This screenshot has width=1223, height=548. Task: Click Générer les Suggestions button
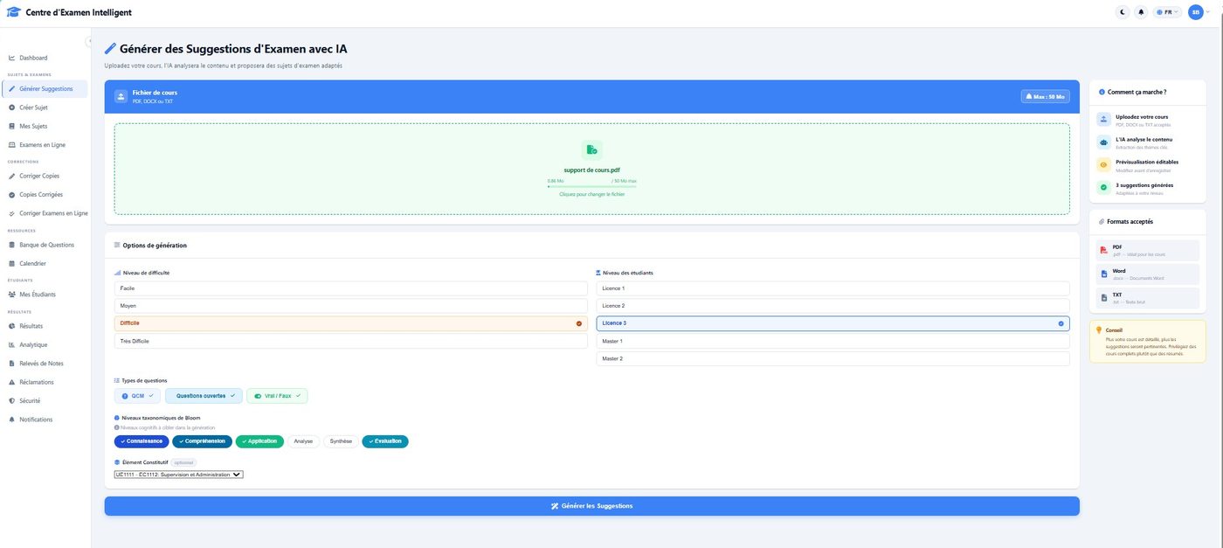pos(592,506)
